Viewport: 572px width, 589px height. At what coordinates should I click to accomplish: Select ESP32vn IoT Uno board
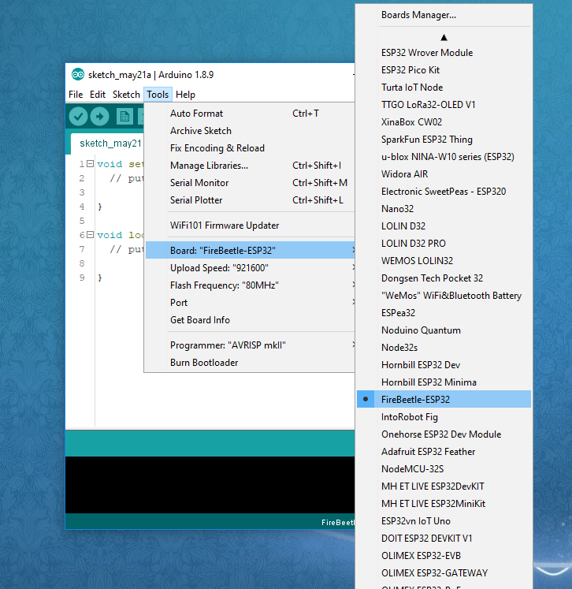click(444, 521)
